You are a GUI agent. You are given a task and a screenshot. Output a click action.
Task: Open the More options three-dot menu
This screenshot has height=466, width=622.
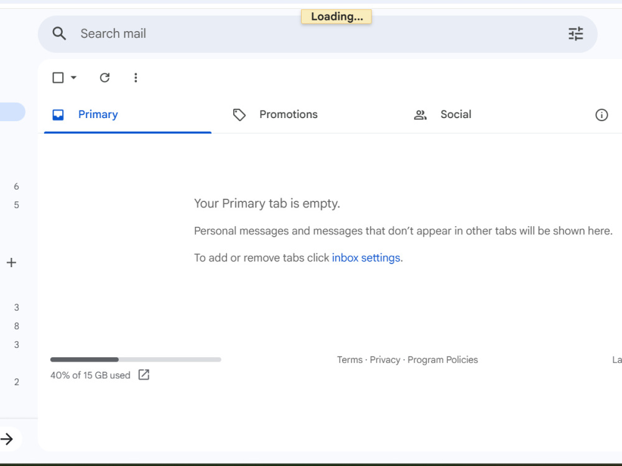136,78
